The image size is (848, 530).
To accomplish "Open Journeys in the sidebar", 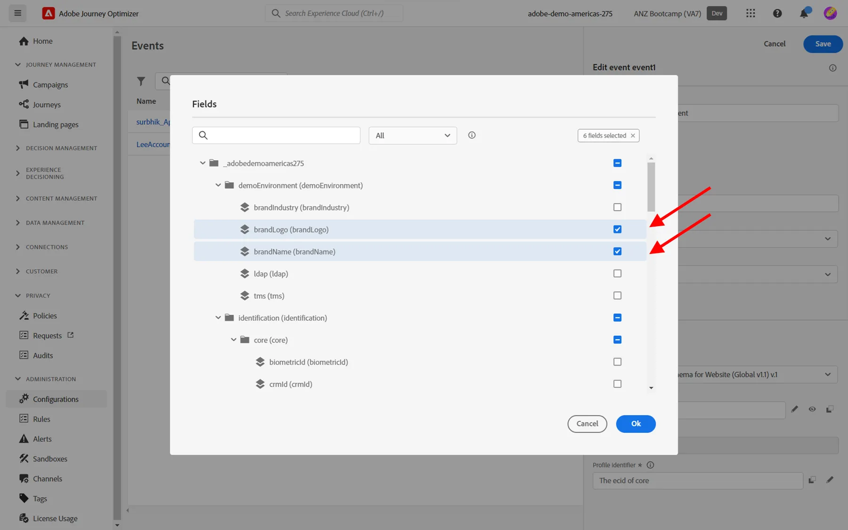I will pos(47,105).
